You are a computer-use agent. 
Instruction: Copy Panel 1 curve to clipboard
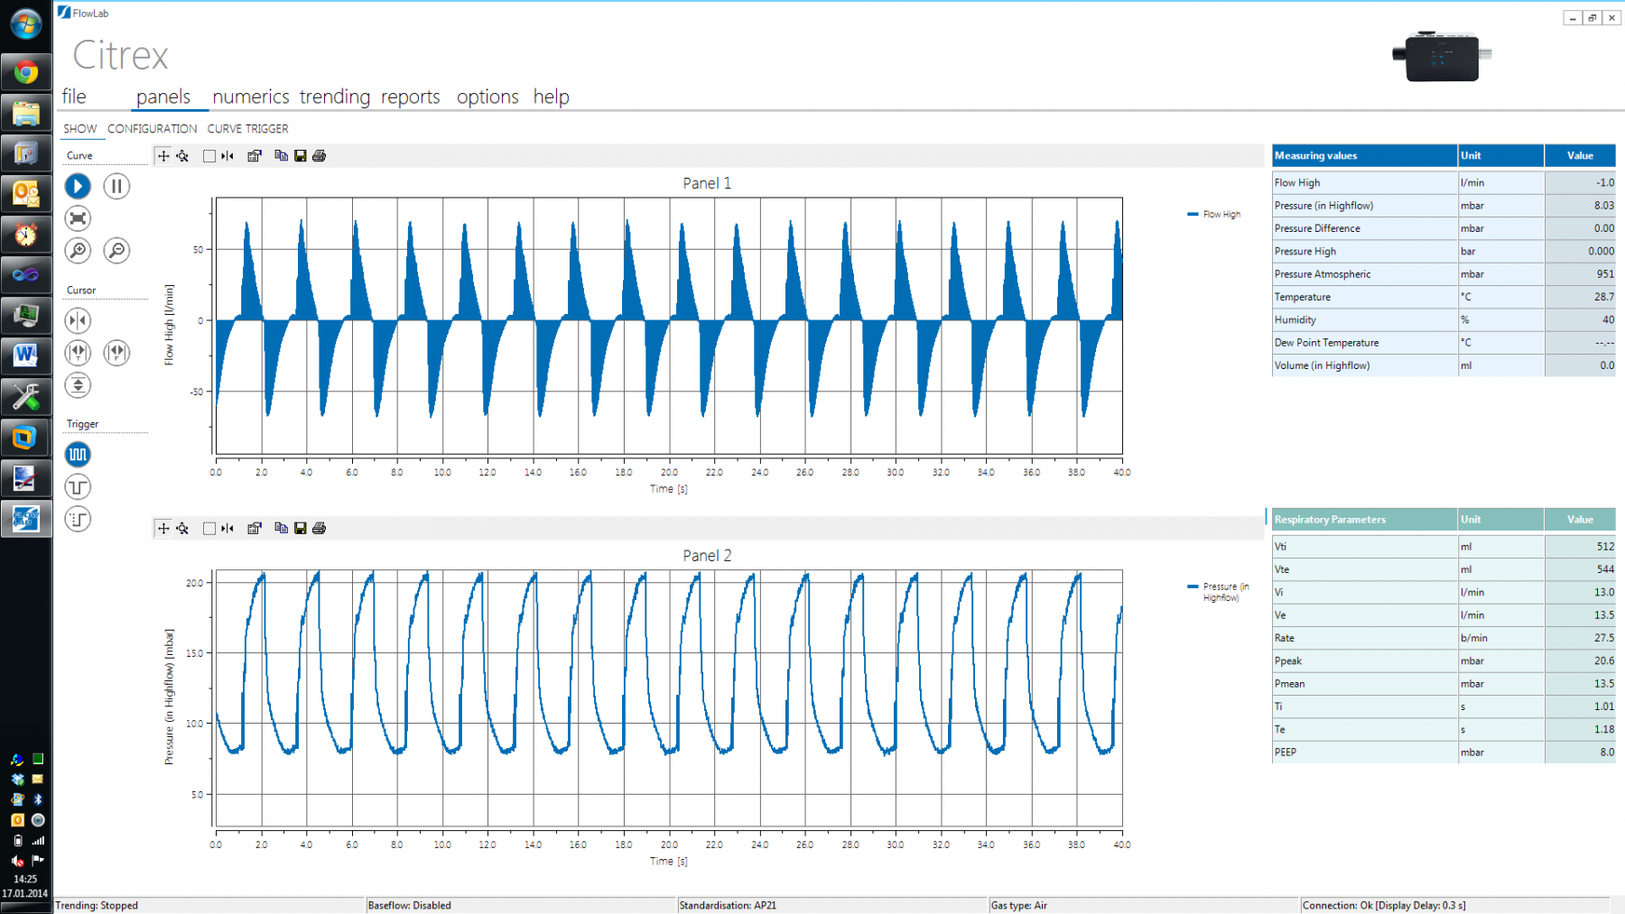point(282,156)
